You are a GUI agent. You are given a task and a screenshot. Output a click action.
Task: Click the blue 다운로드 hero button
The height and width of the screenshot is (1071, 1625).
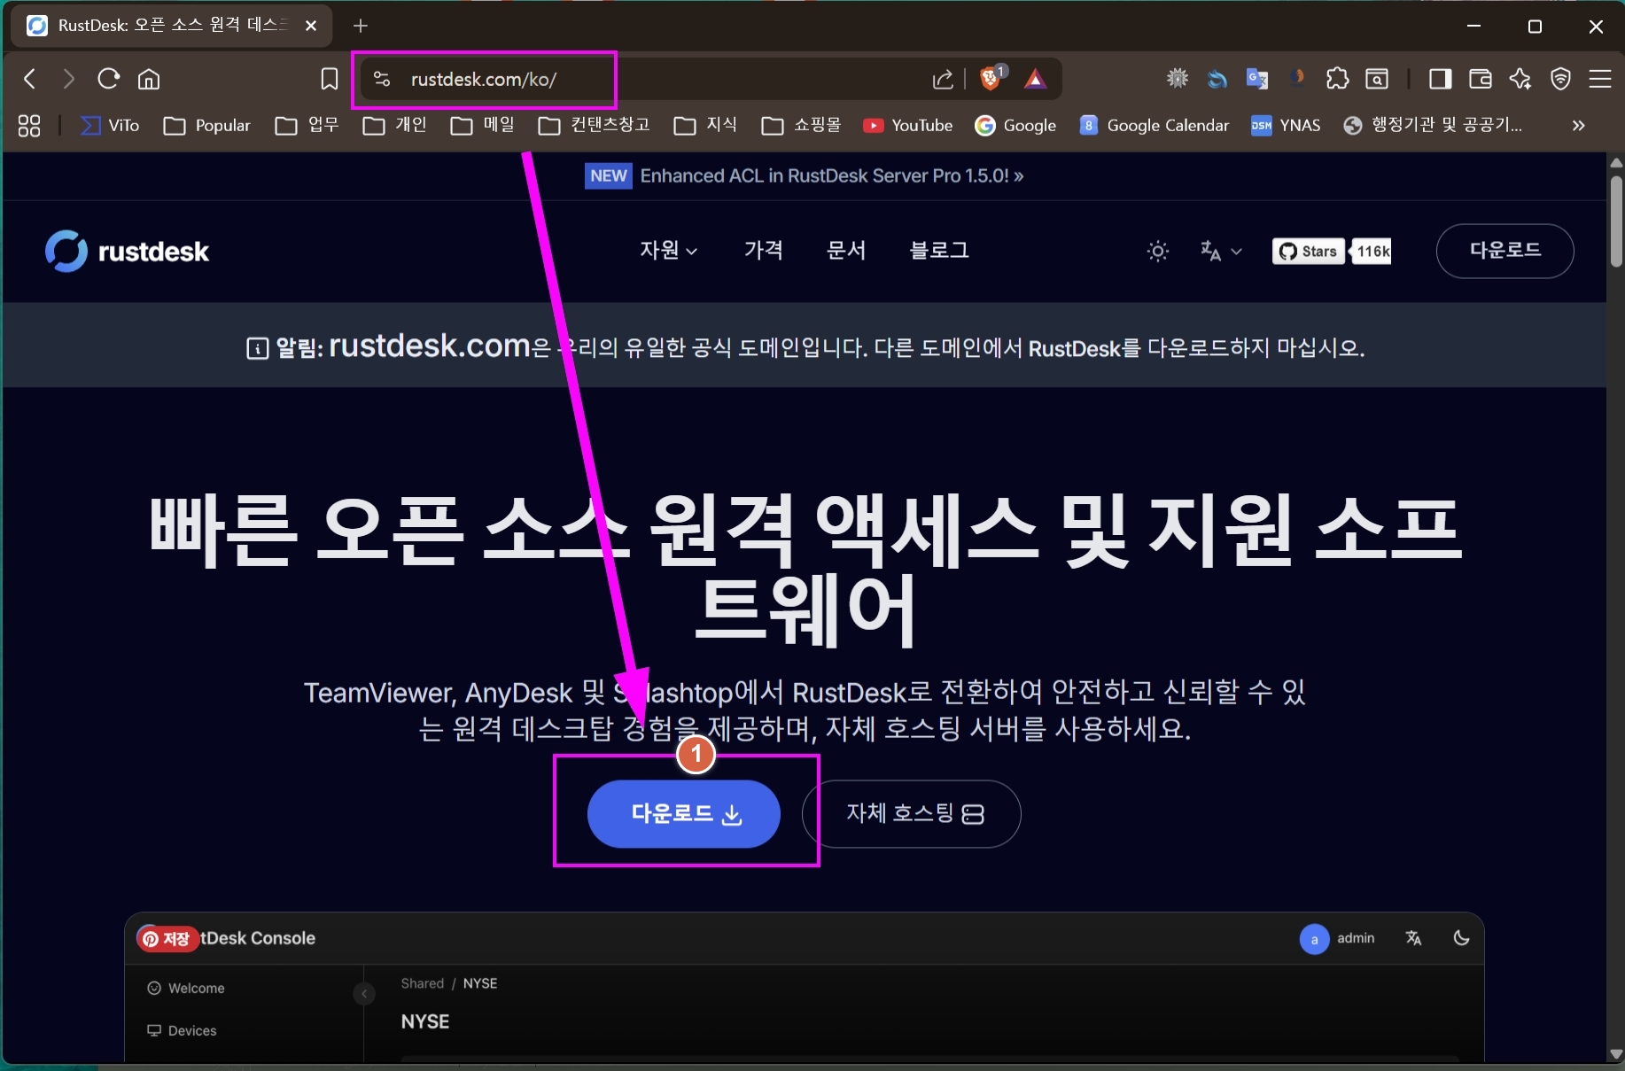(684, 813)
